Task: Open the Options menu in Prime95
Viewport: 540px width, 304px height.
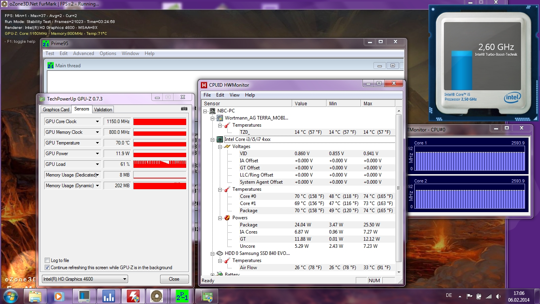Action: (108, 53)
